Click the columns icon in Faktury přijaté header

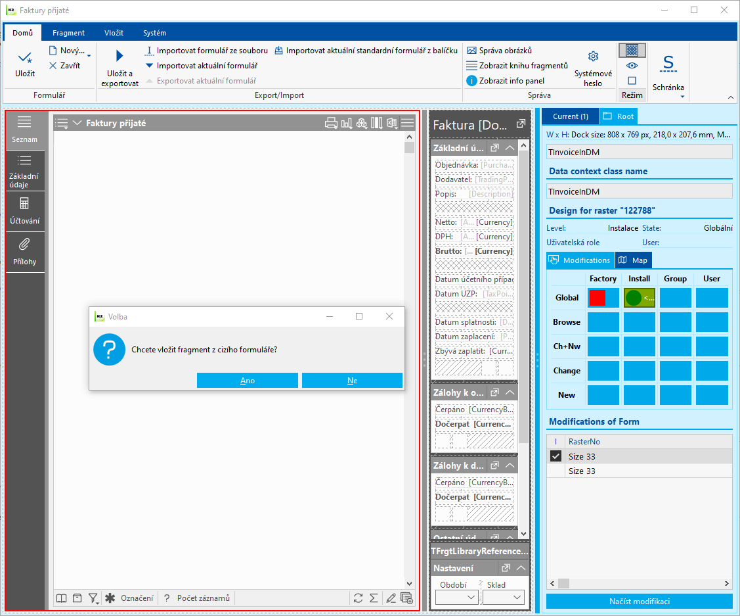point(377,124)
